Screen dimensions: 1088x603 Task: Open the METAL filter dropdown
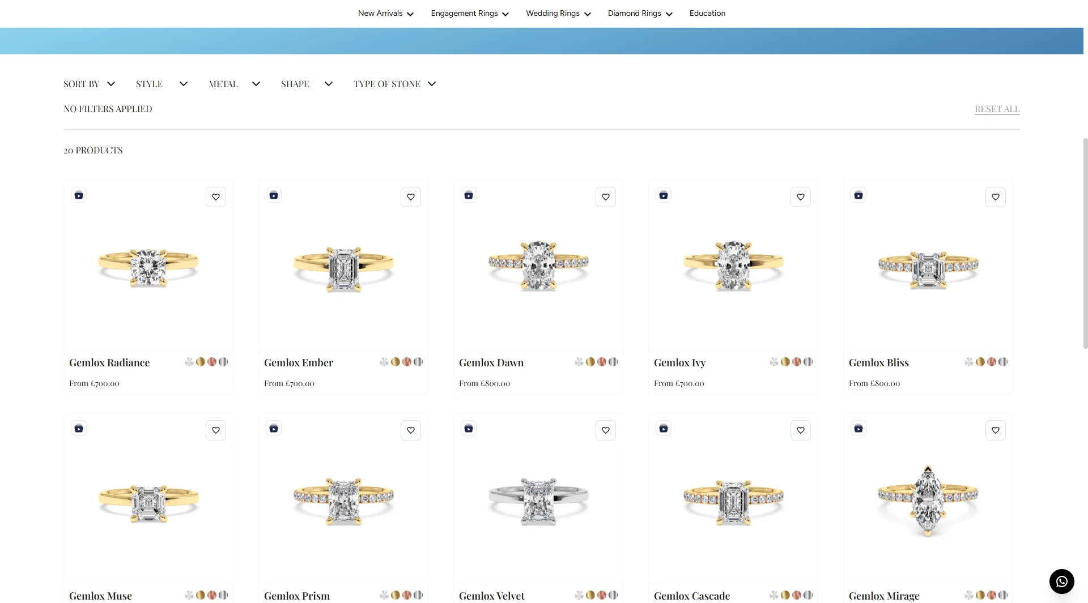[234, 84]
